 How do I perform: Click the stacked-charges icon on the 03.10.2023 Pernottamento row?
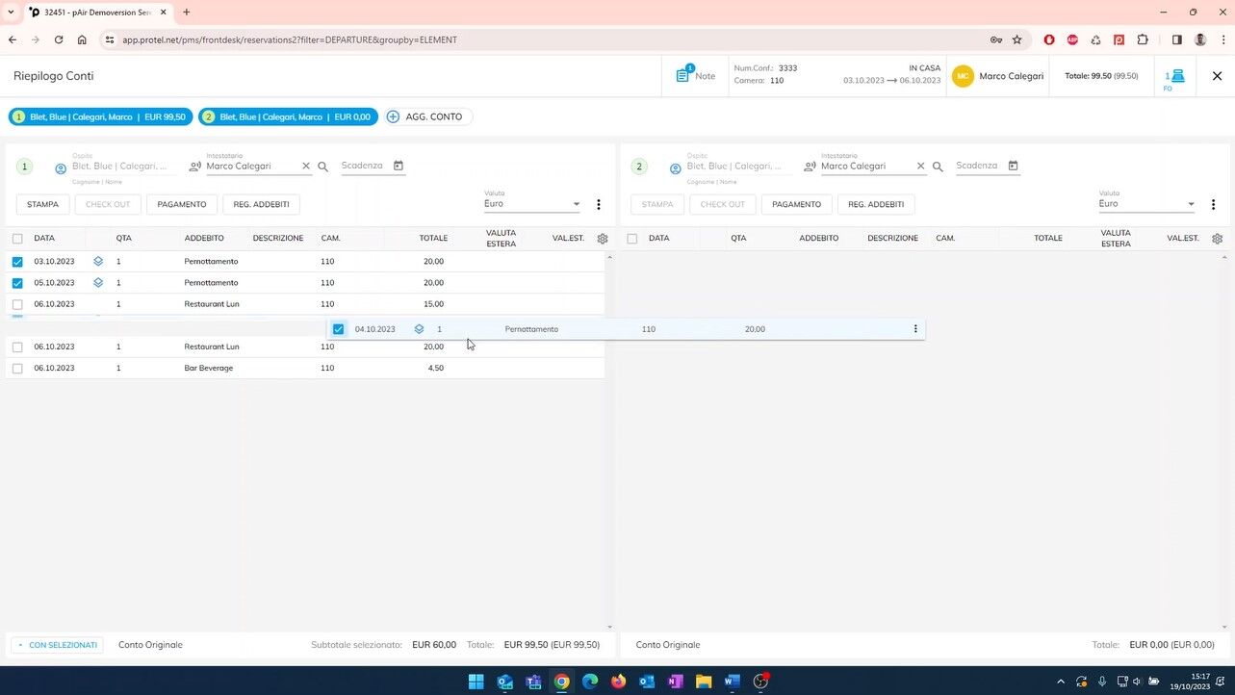pyautogui.click(x=97, y=260)
